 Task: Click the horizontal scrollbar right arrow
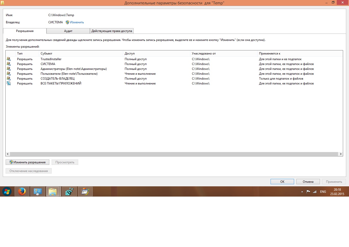[341, 154]
